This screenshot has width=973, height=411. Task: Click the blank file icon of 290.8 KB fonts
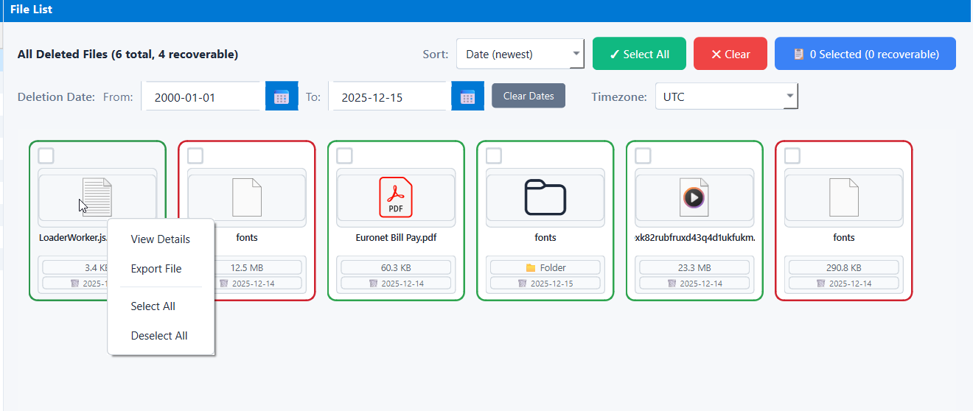[x=844, y=197]
